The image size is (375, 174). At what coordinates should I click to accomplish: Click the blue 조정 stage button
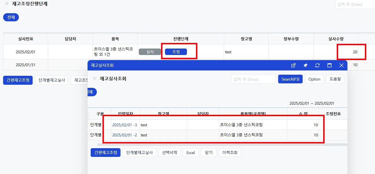176,52
